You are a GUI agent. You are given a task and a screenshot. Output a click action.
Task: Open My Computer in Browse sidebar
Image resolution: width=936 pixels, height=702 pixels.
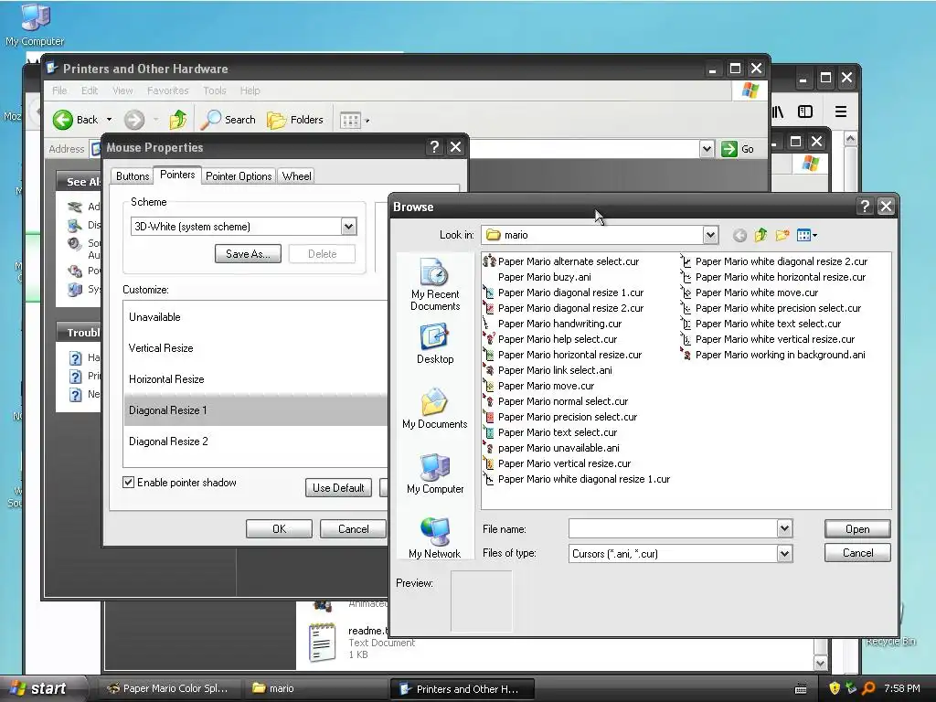[434, 474]
